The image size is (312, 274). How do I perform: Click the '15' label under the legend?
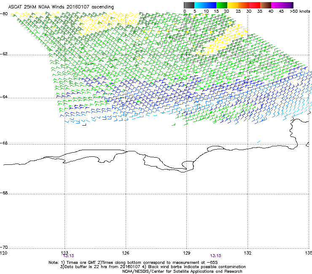[216, 11]
